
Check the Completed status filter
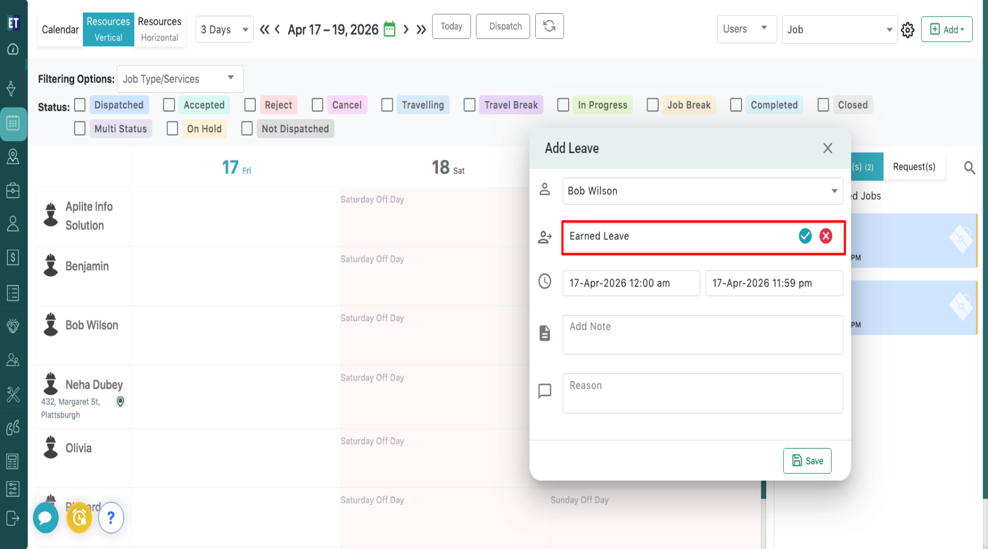(x=736, y=105)
